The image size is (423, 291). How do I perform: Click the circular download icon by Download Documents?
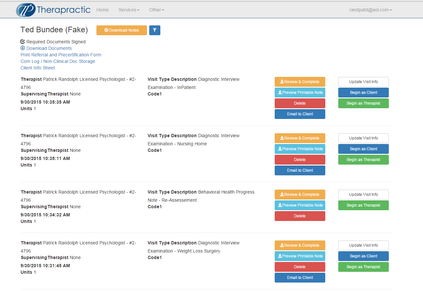tap(22, 48)
